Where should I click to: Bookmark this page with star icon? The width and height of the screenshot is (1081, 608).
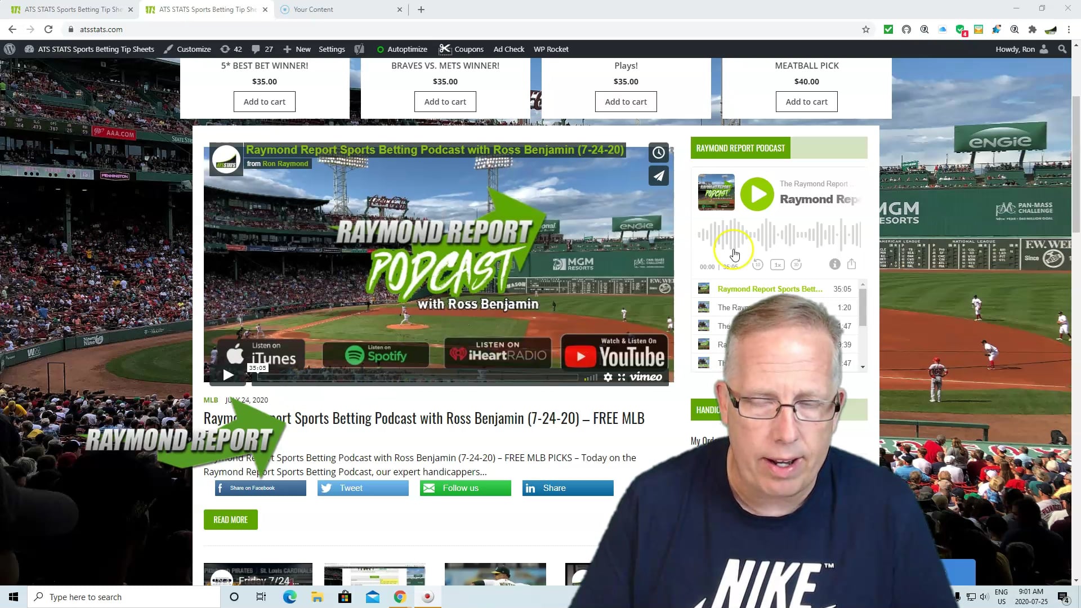(866, 29)
